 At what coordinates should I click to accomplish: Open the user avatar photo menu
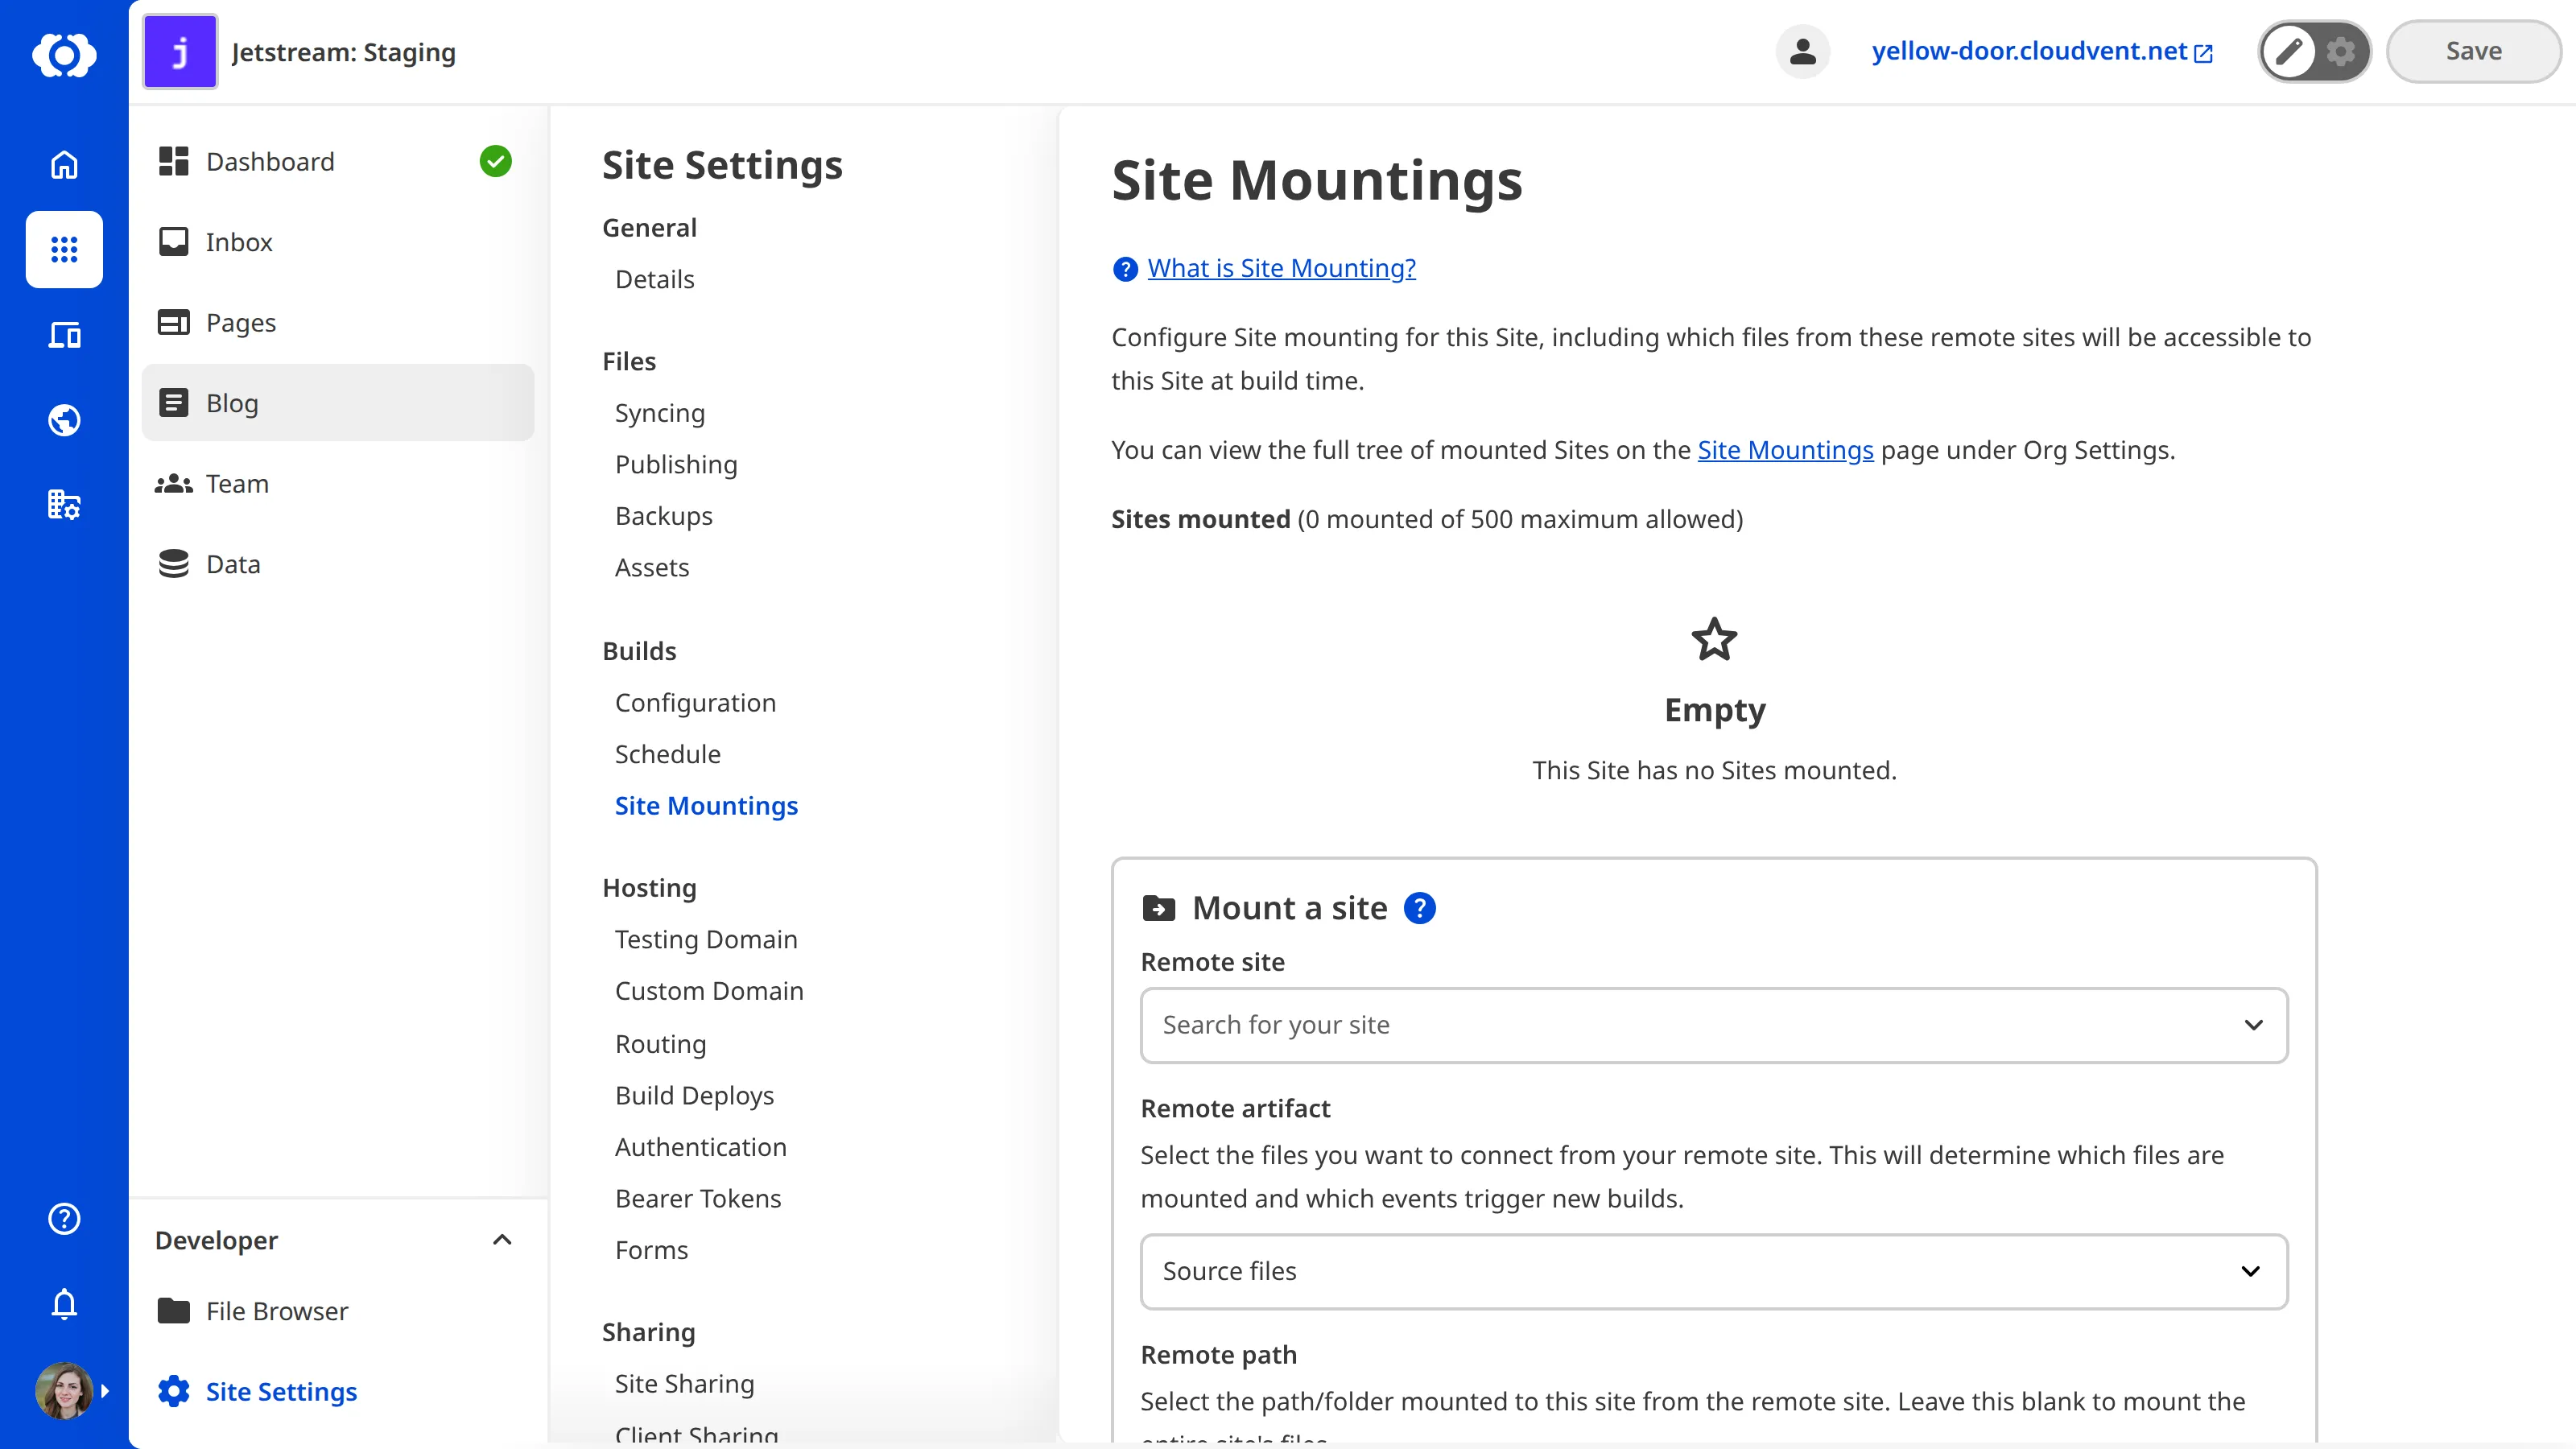pos(64,1391)
